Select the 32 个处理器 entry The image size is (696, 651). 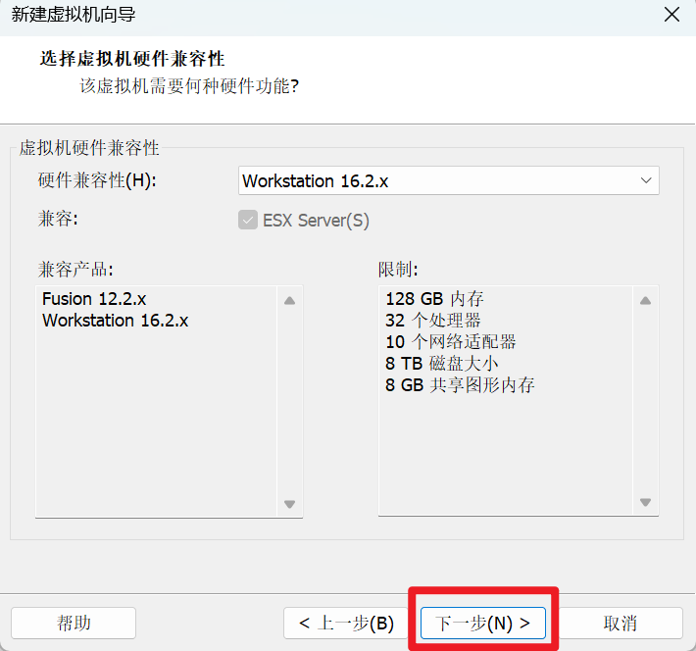[432, 321]
